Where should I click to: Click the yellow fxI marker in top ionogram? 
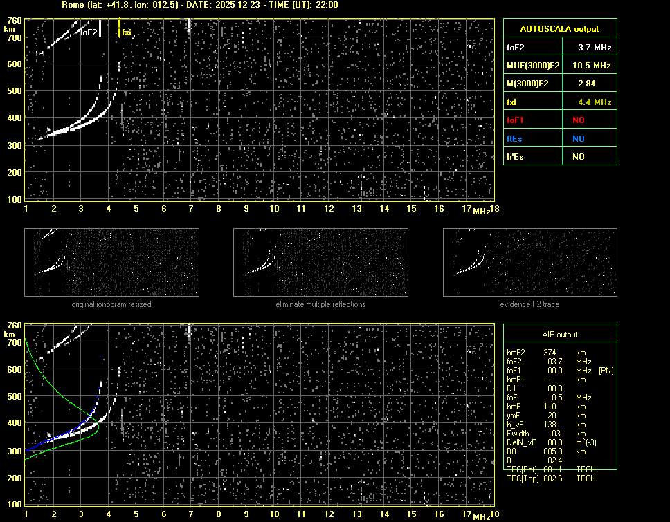tap(120, 28)
